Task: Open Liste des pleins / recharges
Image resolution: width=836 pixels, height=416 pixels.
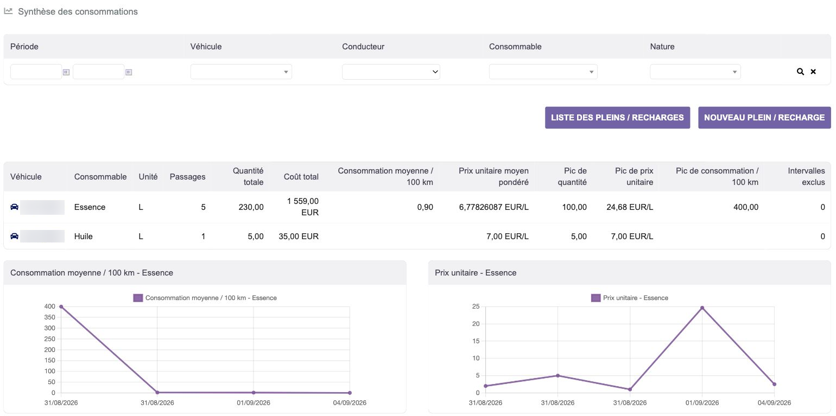Action: (617, 118)
